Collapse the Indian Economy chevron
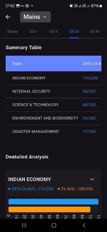Screen dimensions: 107x232 (x=92, y=179)
